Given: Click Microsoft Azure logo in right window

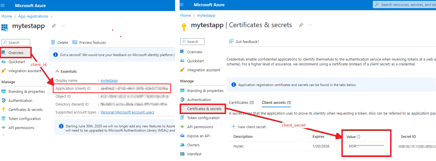Looking at the screenshot, I should [x=209, y=5].
